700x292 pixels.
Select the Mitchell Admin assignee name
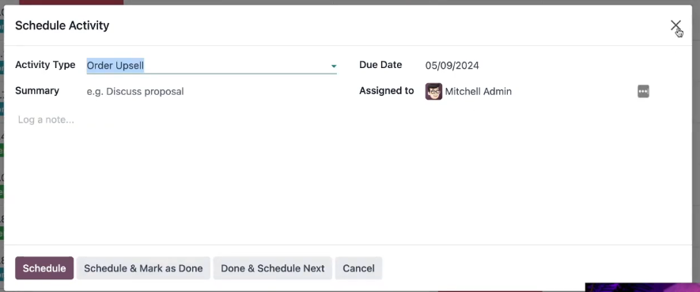(478, 92)
